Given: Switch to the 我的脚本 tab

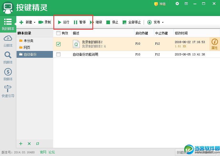Looking at the screenshot, I should click(x=8, y=24).
